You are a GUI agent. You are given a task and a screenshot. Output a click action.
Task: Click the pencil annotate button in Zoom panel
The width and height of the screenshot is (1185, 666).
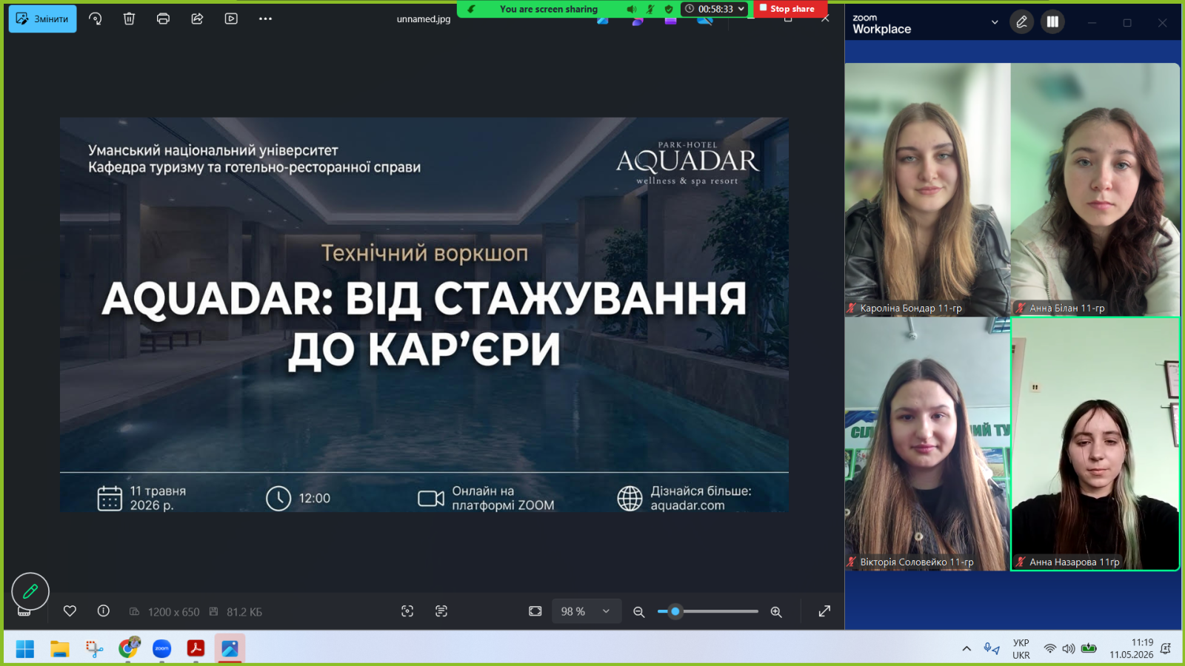click(x=1021, y=22)
